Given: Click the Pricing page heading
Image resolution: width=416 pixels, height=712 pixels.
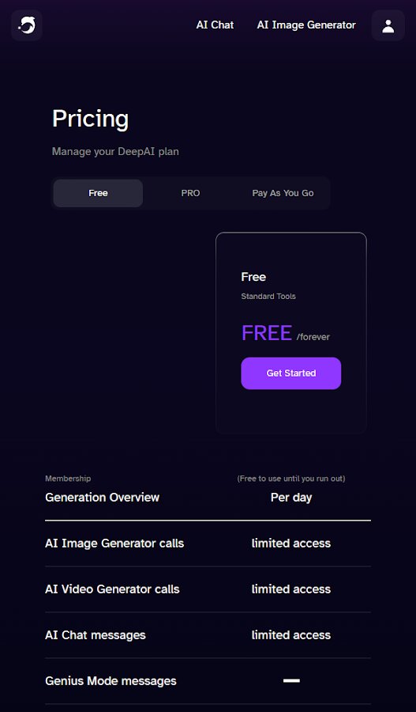Looking at the screenshot, I should [x=90, y=119].
